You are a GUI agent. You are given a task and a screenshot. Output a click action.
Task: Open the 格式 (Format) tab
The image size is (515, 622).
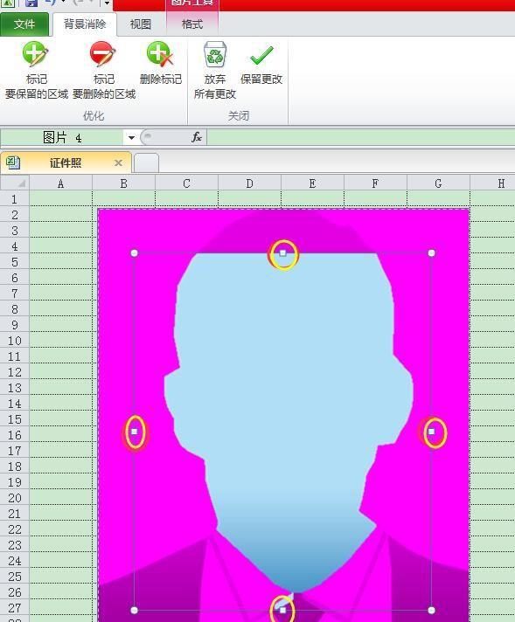pos(192,24)
